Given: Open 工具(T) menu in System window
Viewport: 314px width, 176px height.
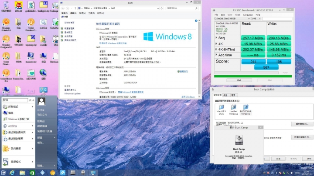Looking at the screenshot, I should [x=91, y=13].
